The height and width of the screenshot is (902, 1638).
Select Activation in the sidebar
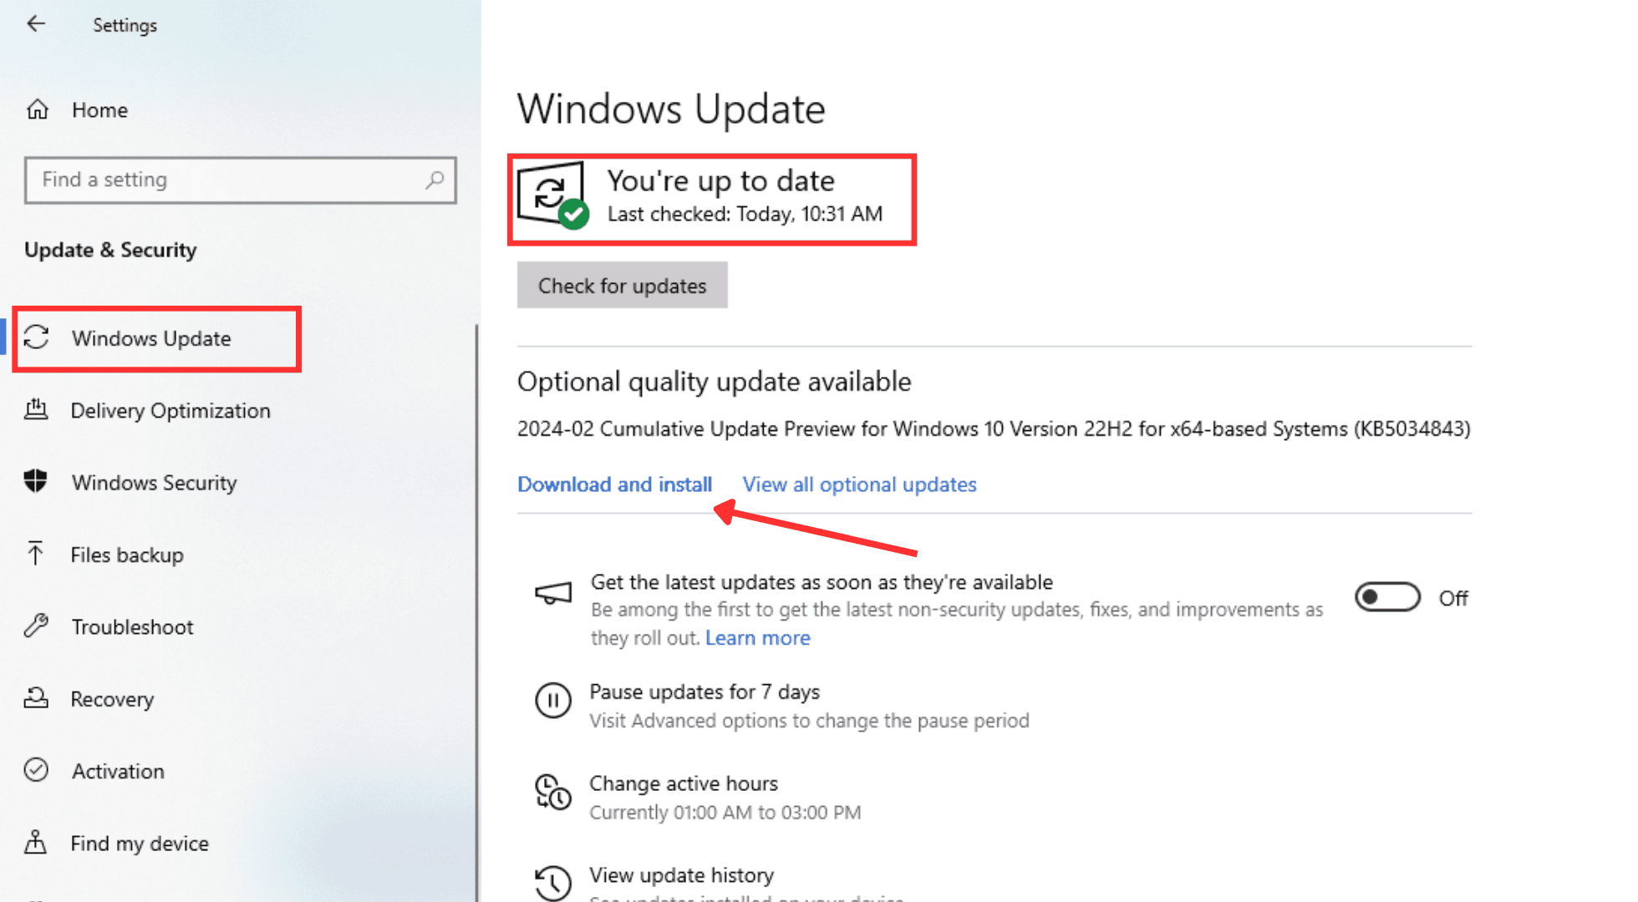[x=118, y=771]
